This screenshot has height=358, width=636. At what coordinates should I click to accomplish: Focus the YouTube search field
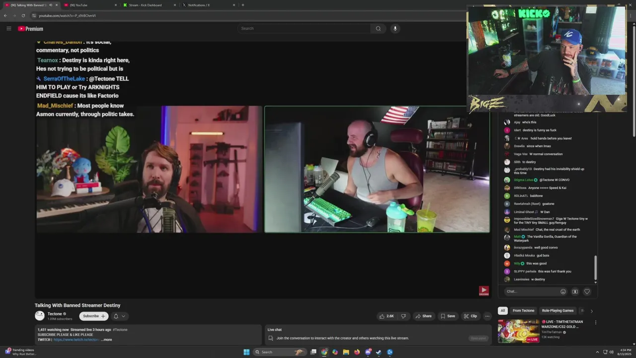pyautogui.click(x=303, y=28)
